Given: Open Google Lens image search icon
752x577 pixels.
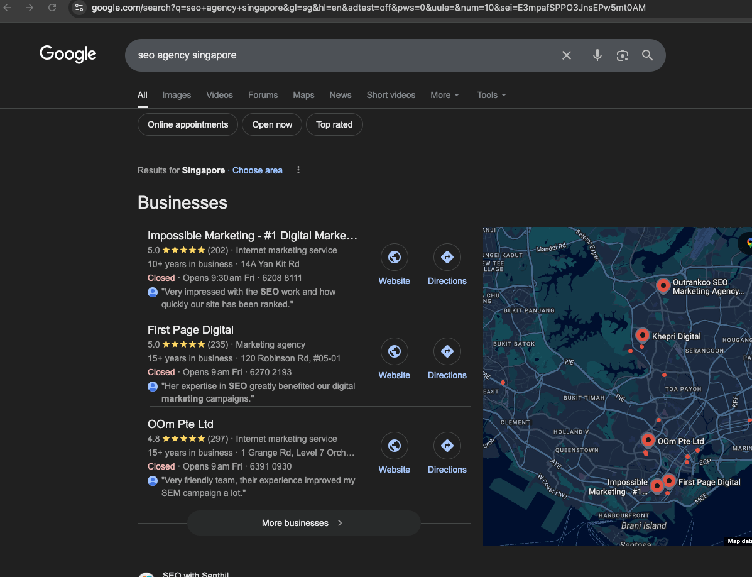Looking at the screenshot, I should (x=622, y=55).
